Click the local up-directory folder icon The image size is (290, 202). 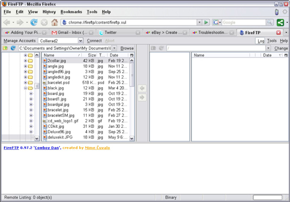(x=5, y=48)
